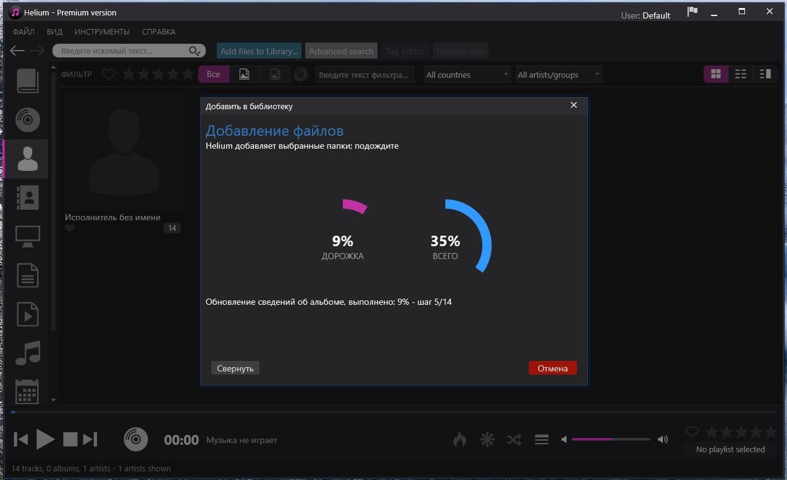Screen dimensions: 787x480
Task: Skip to previous track
Action: (x=21, y=439)
